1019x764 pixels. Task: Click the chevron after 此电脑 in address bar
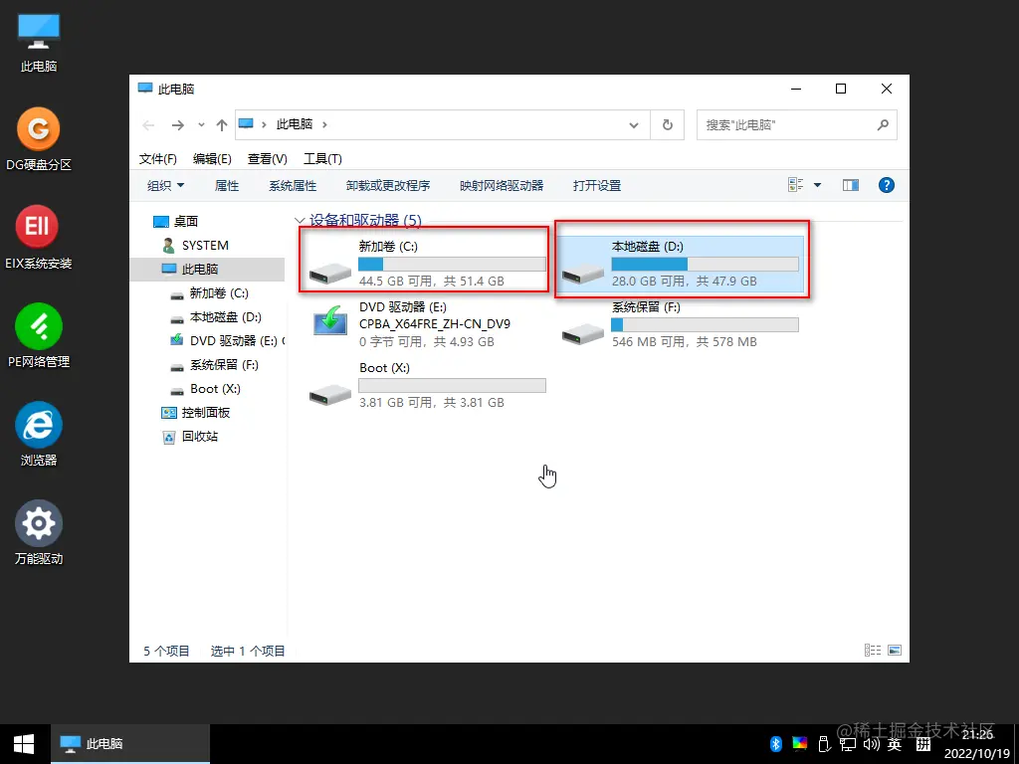pyautogui.click(x=324, y=124)
